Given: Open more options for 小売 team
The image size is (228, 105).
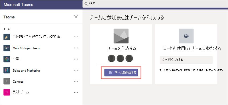Looking at the screenshot, I should coord(76,59).
